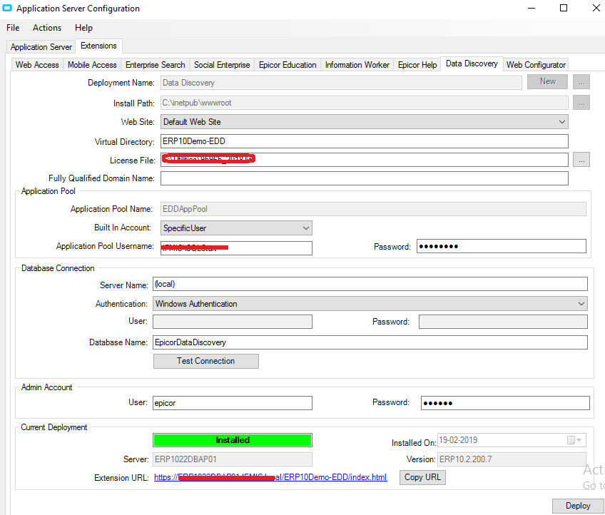
Task: Click the Database Name field
Action: click(370, 342)
